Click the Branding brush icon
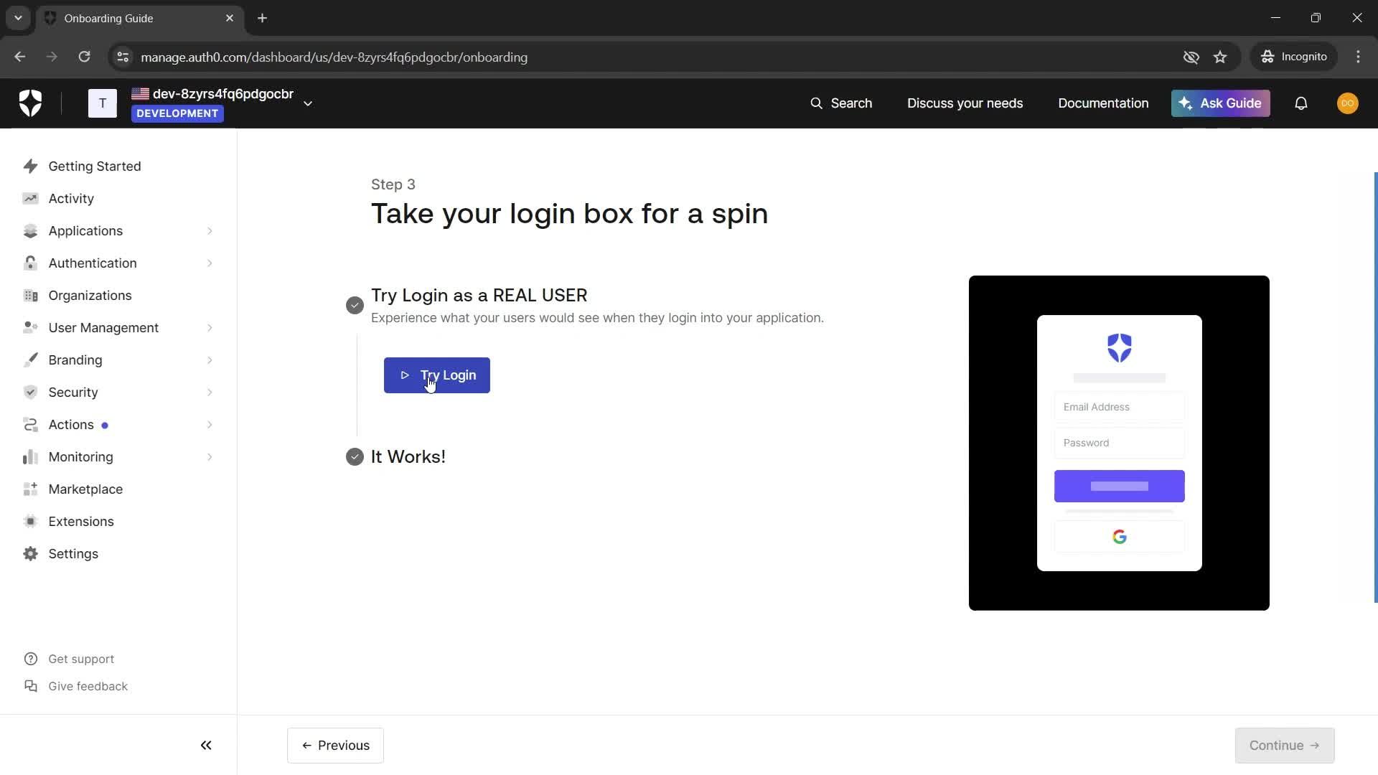The height and width of the screenshot is (775, 1378). tap(30, 360)
